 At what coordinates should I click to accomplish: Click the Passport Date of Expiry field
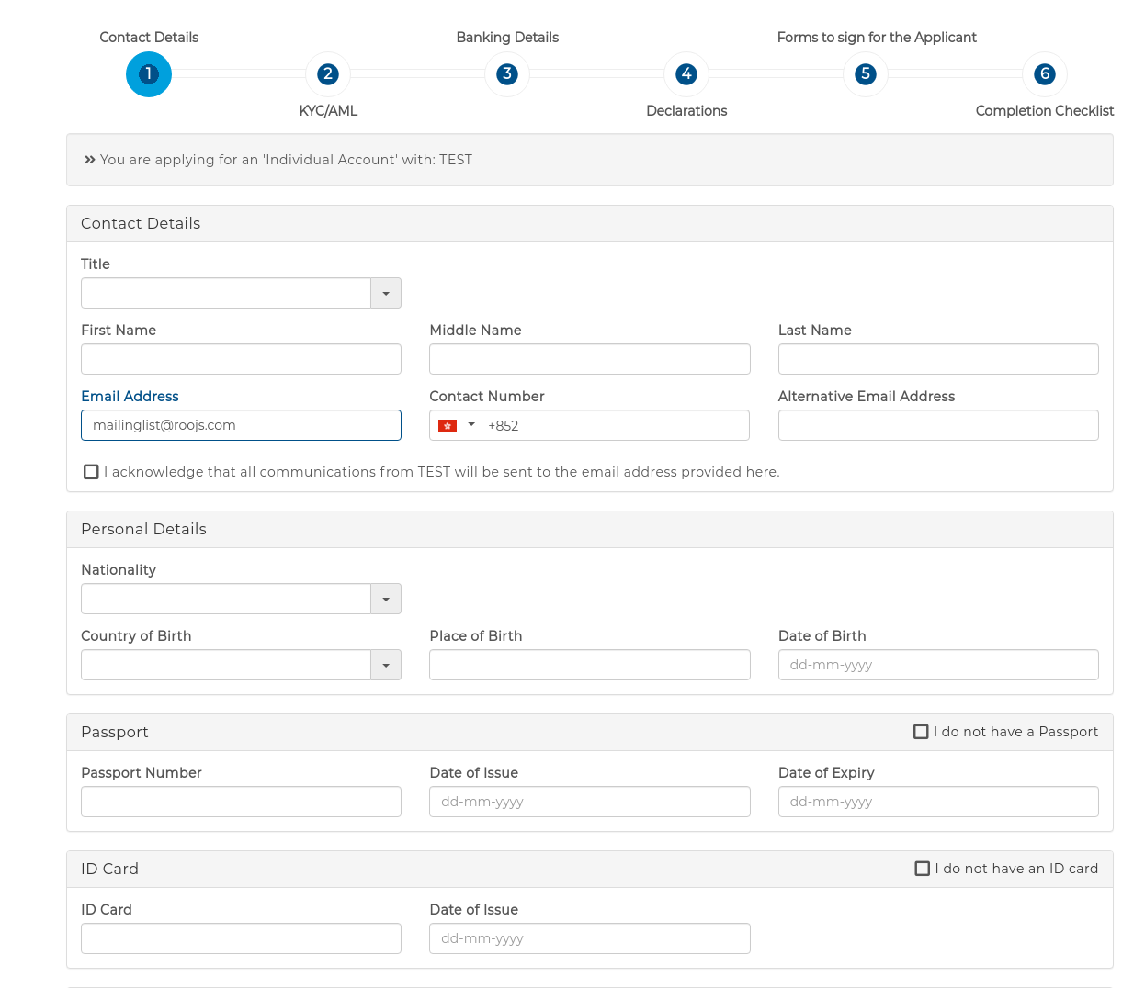(938, 802)
